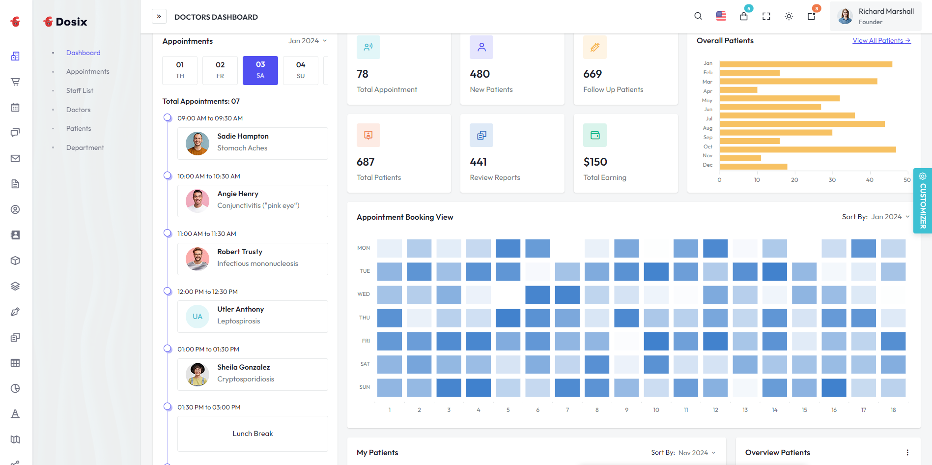The image size is (932, 465).
Task: Open Richard Marshall profile menu
Action: pyautogui.click(x=876, y=16)
